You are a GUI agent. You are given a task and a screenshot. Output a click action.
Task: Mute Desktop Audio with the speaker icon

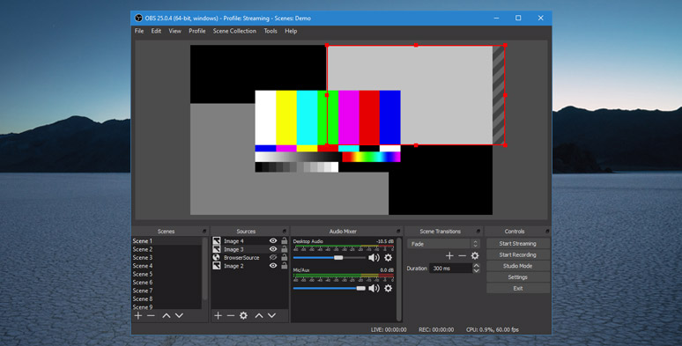[374, 258]
